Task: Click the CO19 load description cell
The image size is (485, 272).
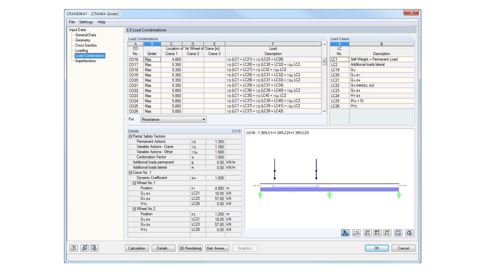Action: point(273,75)
